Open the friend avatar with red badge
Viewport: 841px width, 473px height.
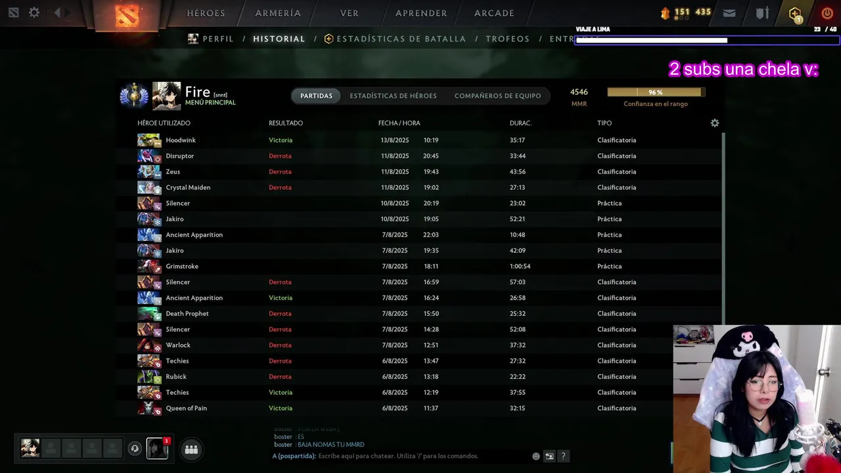pyautogui.click(x=157, y=448)
